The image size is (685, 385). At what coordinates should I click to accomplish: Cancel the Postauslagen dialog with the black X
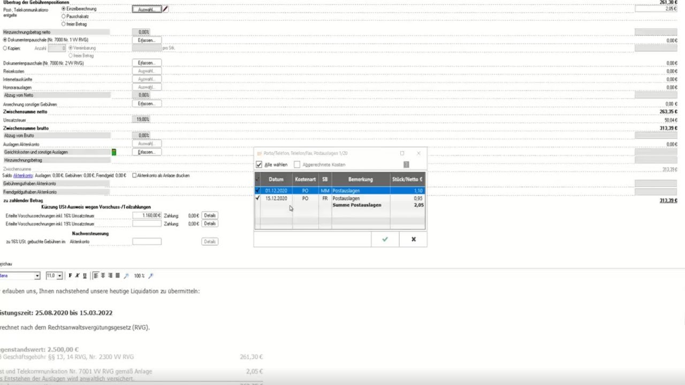(413, 239)
